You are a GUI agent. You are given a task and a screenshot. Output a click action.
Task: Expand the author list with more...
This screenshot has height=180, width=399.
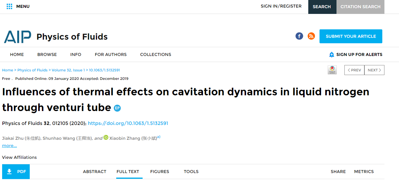[9, 146]
